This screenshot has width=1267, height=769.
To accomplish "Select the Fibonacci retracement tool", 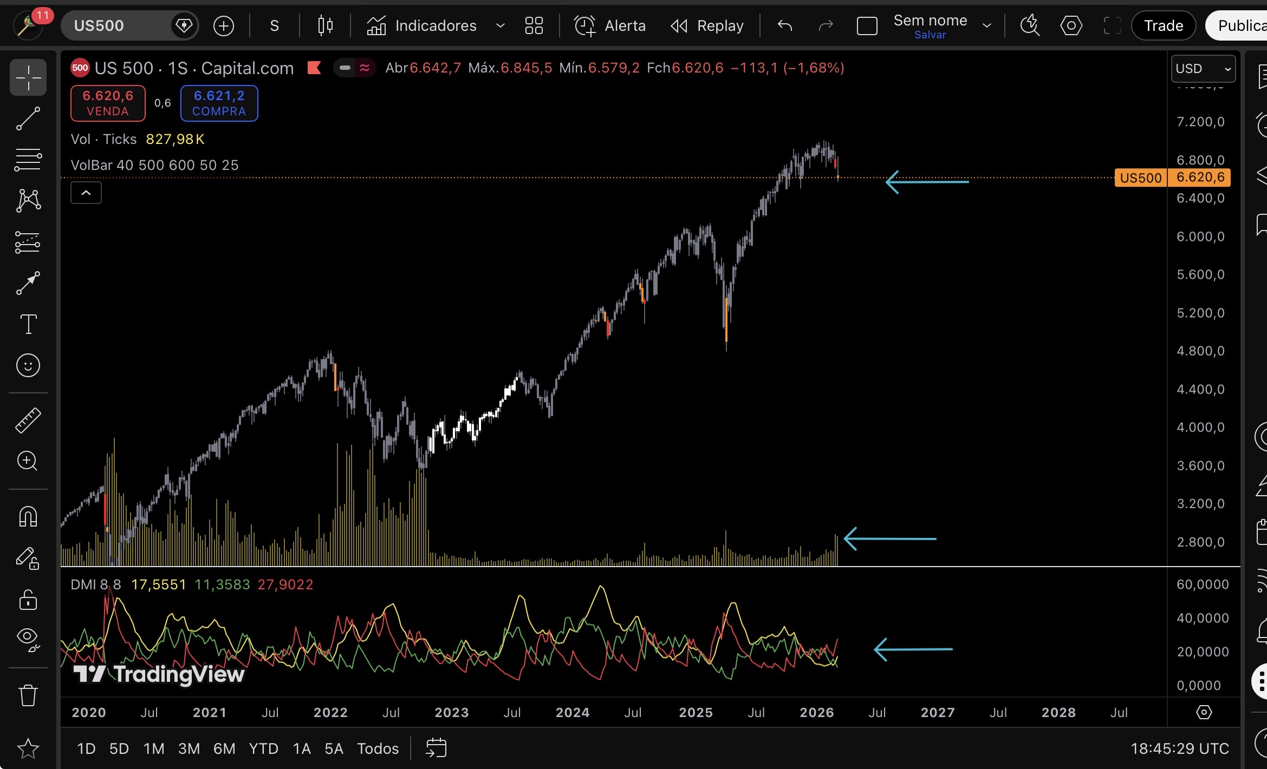I will pos(28,160).
